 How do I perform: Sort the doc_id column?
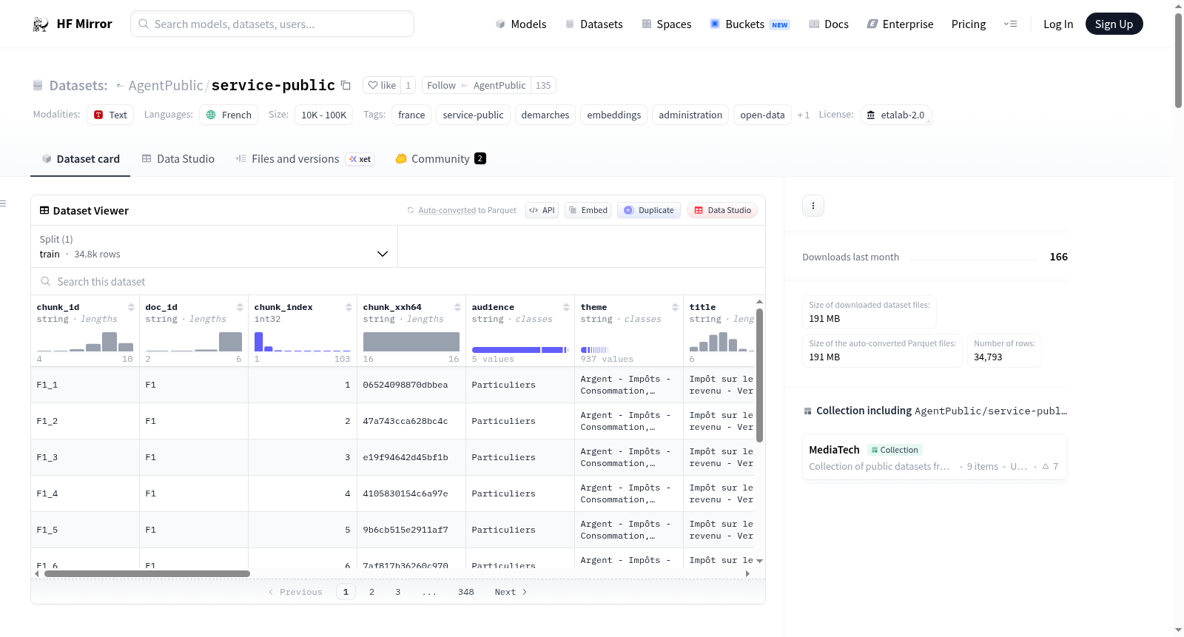(240, 307)
